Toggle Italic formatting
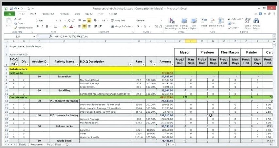 tap(42, 26)
